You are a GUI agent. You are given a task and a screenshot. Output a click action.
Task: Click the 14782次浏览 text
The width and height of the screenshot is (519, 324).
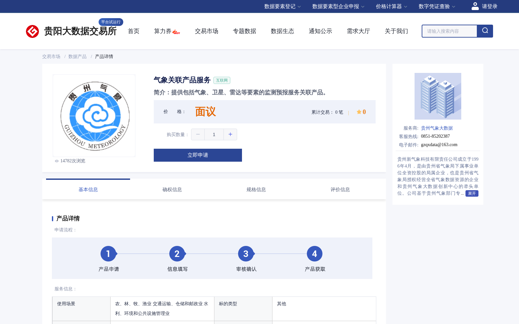[73, 161]
